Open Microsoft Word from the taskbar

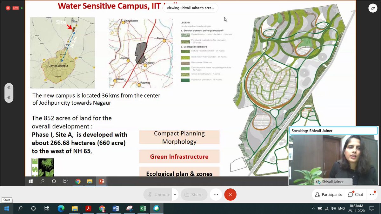(116, 208)
